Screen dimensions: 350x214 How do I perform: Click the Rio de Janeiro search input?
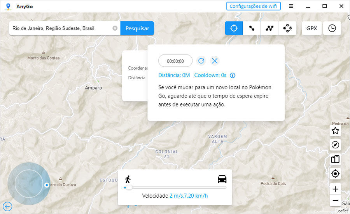(x=60, y=28)
